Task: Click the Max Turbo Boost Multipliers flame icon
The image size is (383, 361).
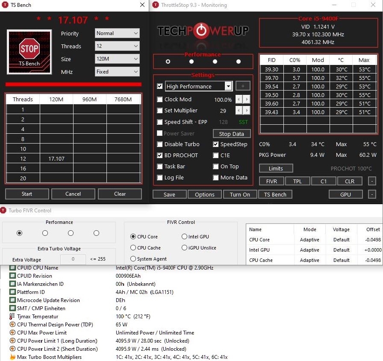Action: pyautogui.click(x=12, y=357)
